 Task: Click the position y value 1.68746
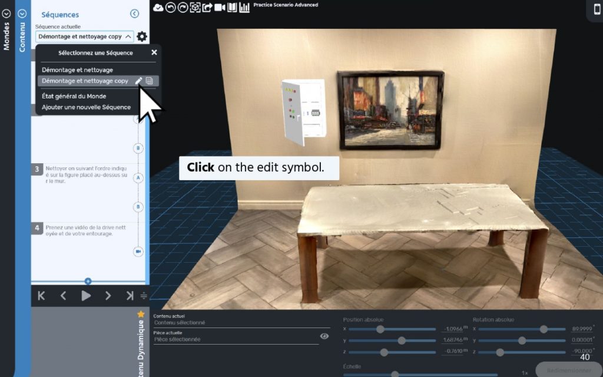pyautogui.click(x=453, y=340)
